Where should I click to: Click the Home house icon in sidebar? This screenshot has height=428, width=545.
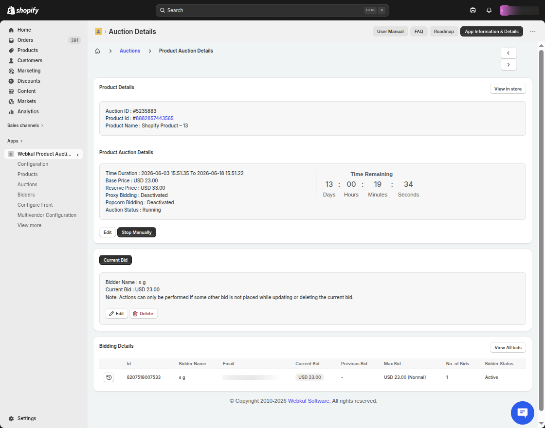(x=11, y=30)
